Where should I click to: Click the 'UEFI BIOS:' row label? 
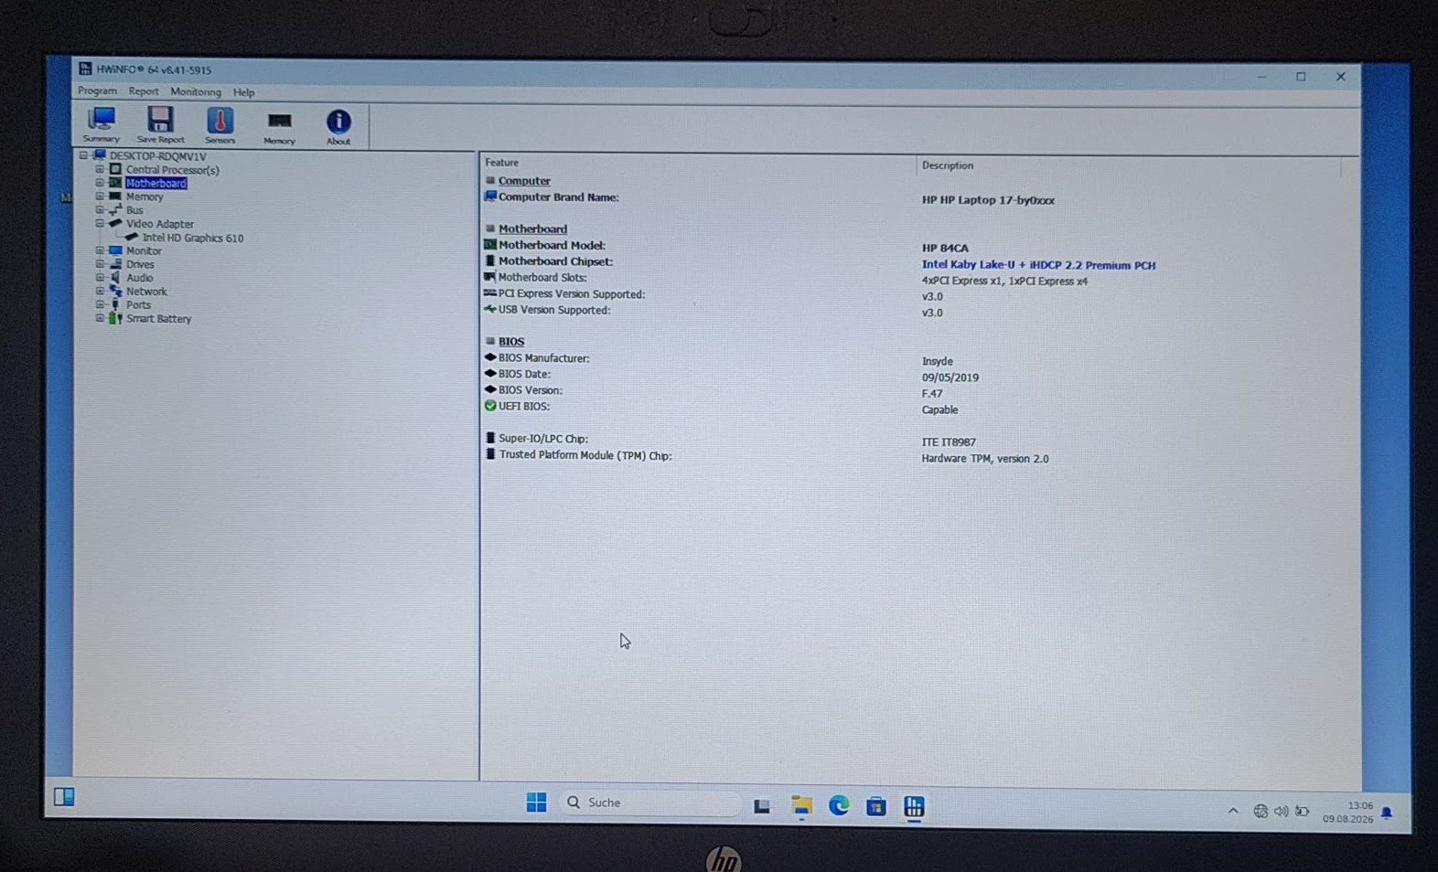tap(524, 407)
